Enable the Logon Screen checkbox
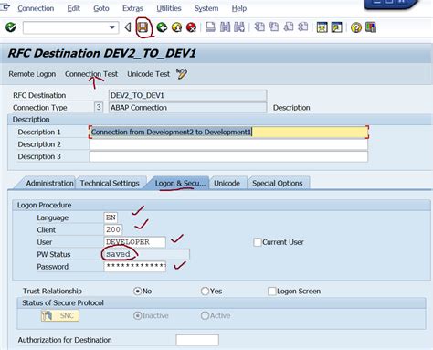 272,292
